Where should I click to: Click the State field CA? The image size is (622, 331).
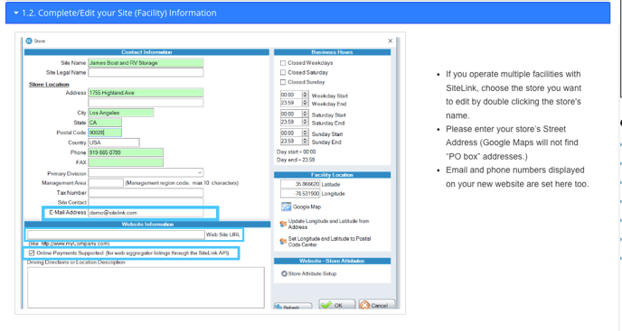105,123
